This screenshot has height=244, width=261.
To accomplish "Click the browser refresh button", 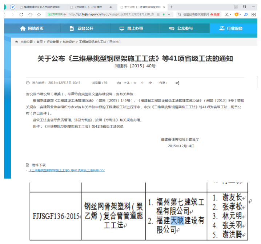I will point(21,15).
